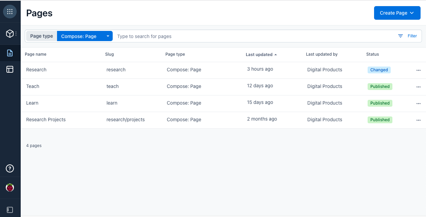Select the layouts panel icon in sidebar
The height and width of the screenshot is (217, 426).
[x=10, y=69]
